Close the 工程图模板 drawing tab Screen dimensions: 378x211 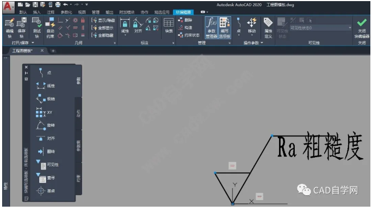pyautogui.click(x=42, y=51)
